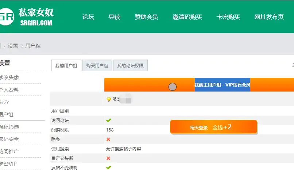Open 隐私筛选 in the settings sidebar
The image size is (294, 170).
coord(9,127)
